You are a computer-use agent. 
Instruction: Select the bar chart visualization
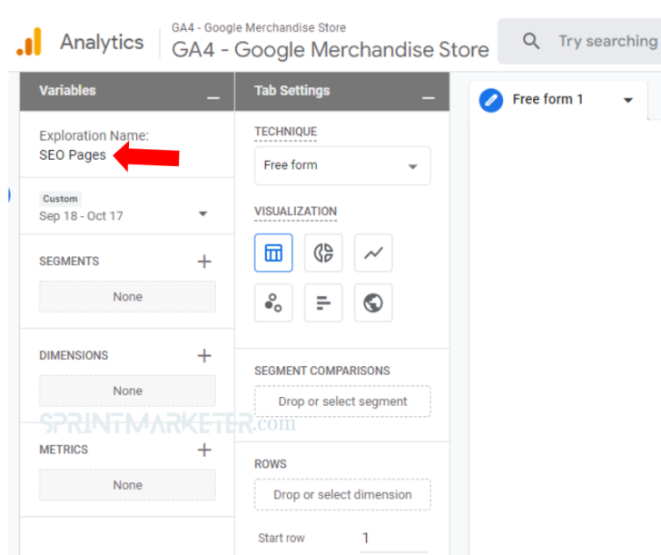323,303
